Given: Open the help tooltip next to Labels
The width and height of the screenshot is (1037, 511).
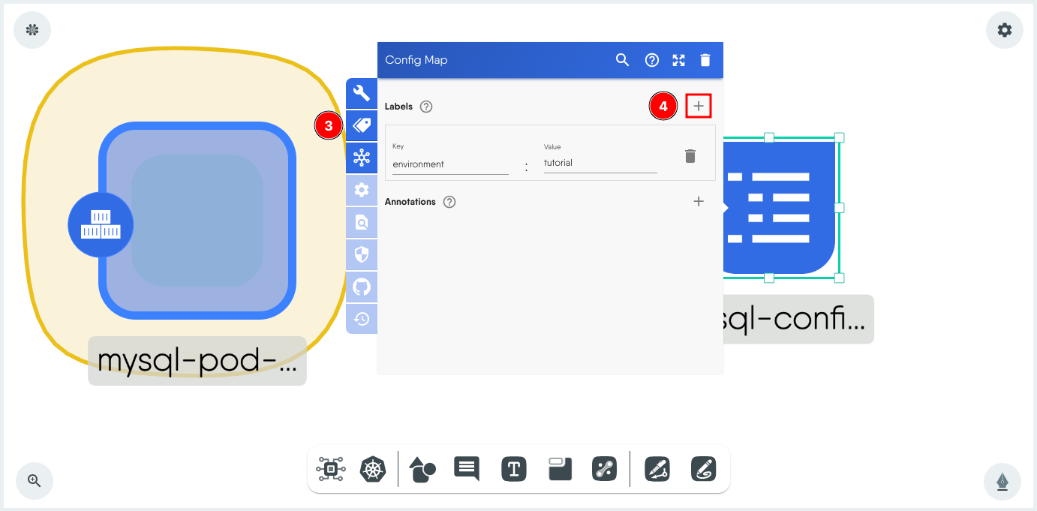Looking at the screenshot, I should [x=425, y=106].
